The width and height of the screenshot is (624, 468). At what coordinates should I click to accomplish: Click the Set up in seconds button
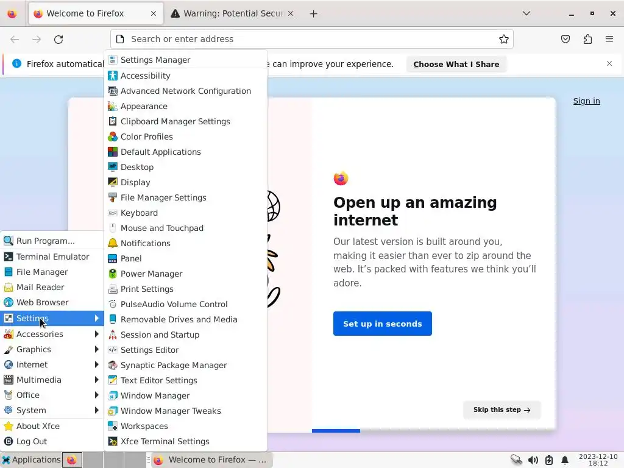pyautogui.click(x=383, y=324)
